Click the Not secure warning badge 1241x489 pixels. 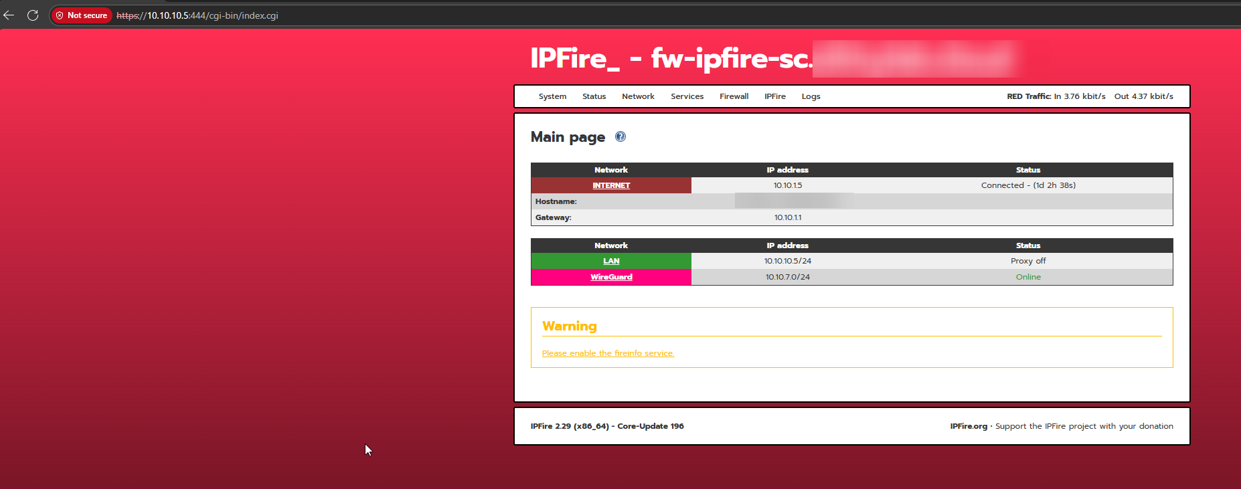click(x=82, y=15)
